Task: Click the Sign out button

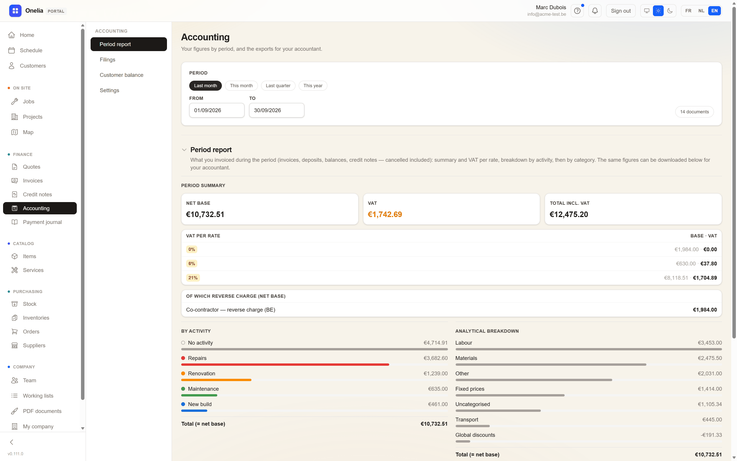Action: (x=621, y=11)
